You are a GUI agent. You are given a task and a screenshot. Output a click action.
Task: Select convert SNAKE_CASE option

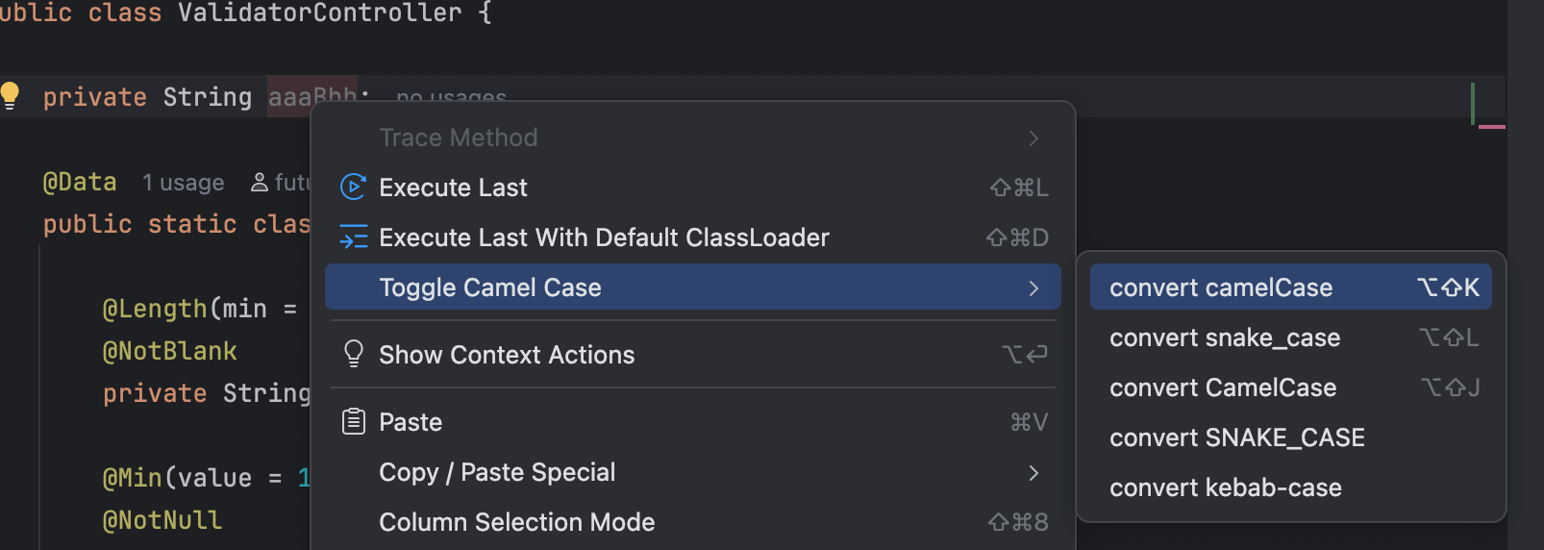[x=1237, y=437]
